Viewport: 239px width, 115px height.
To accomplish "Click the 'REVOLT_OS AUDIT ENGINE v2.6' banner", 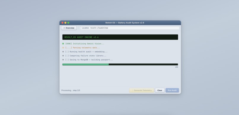I will point(120,37).
